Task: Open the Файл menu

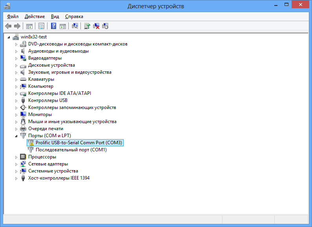Action: point(13,16)
